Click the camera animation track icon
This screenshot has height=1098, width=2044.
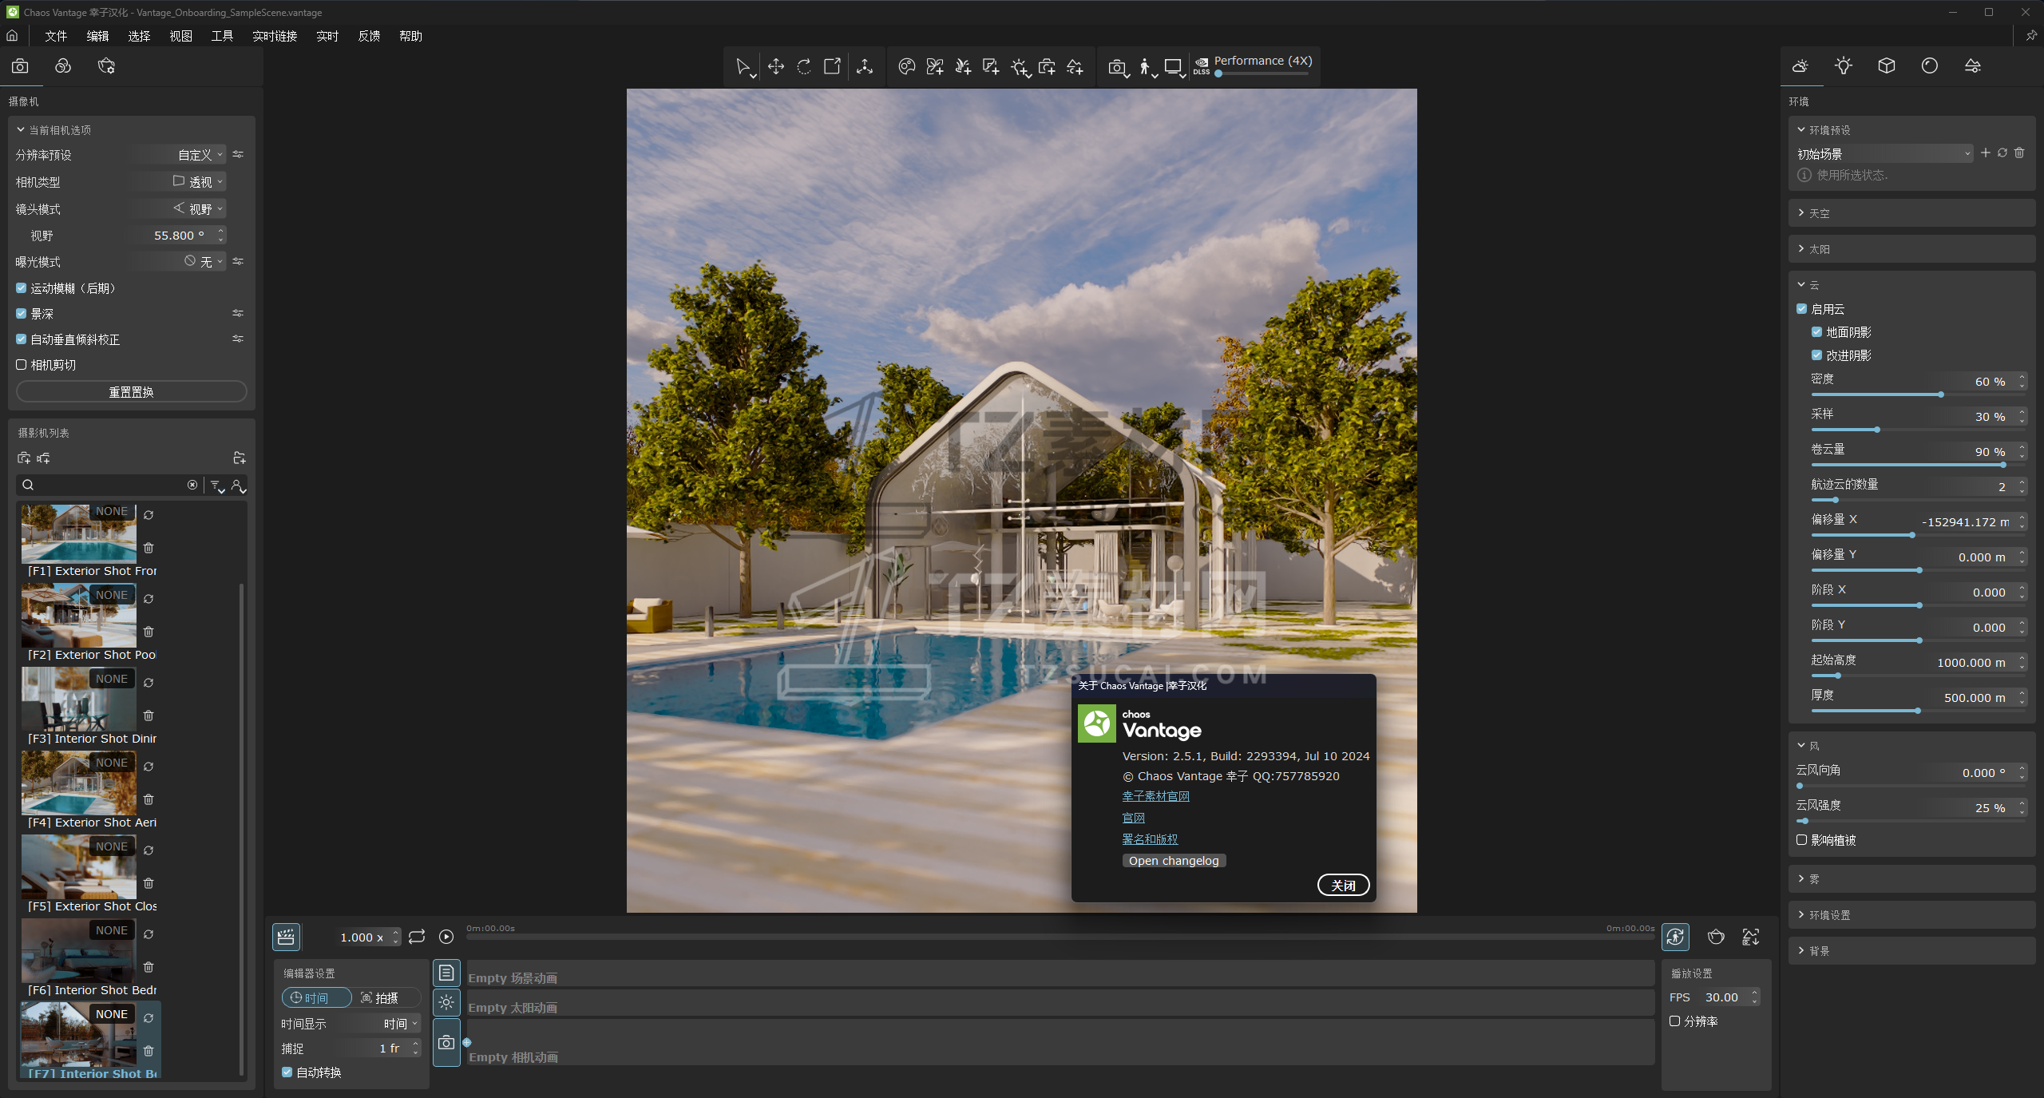click(446, 1042)
